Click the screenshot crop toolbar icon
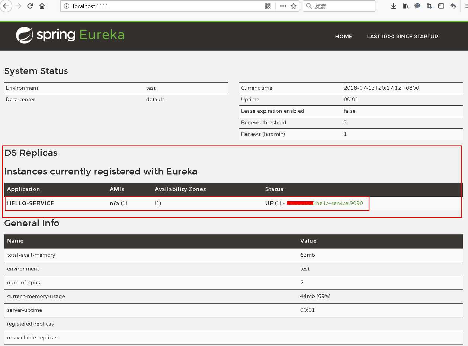 click(x=429, y=6)
